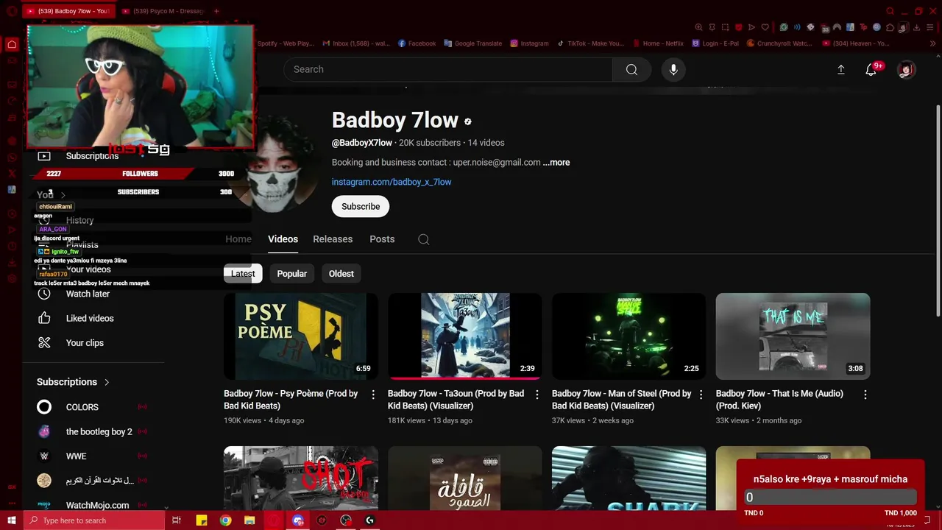The height and width of the screenshot is (530, 942).
Task: Filter videos by Oldest
Action: pos(341,274)
